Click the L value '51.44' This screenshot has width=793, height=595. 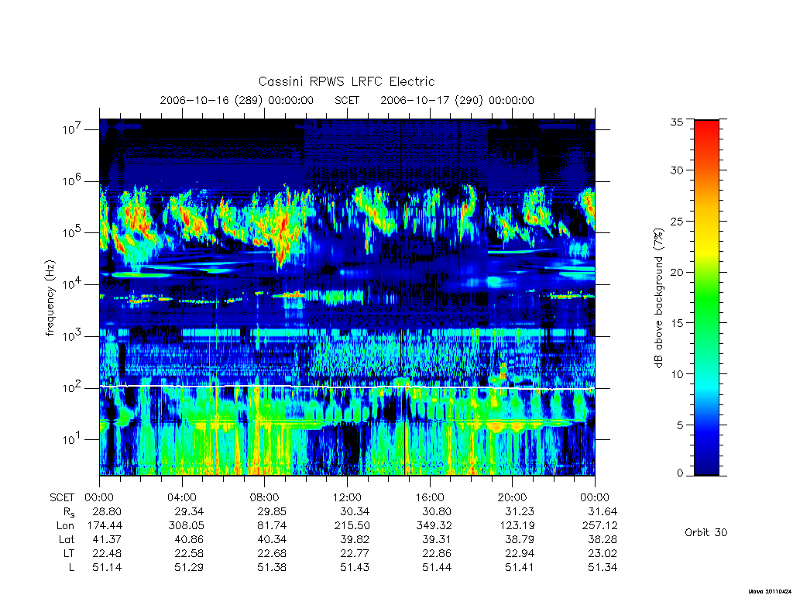tap(438, 568)
